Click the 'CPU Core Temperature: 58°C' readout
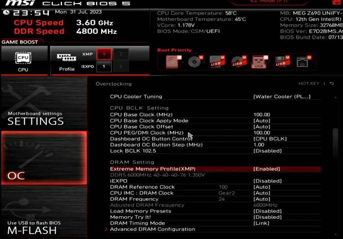343x239 pixels. click(x=197, y=13)
